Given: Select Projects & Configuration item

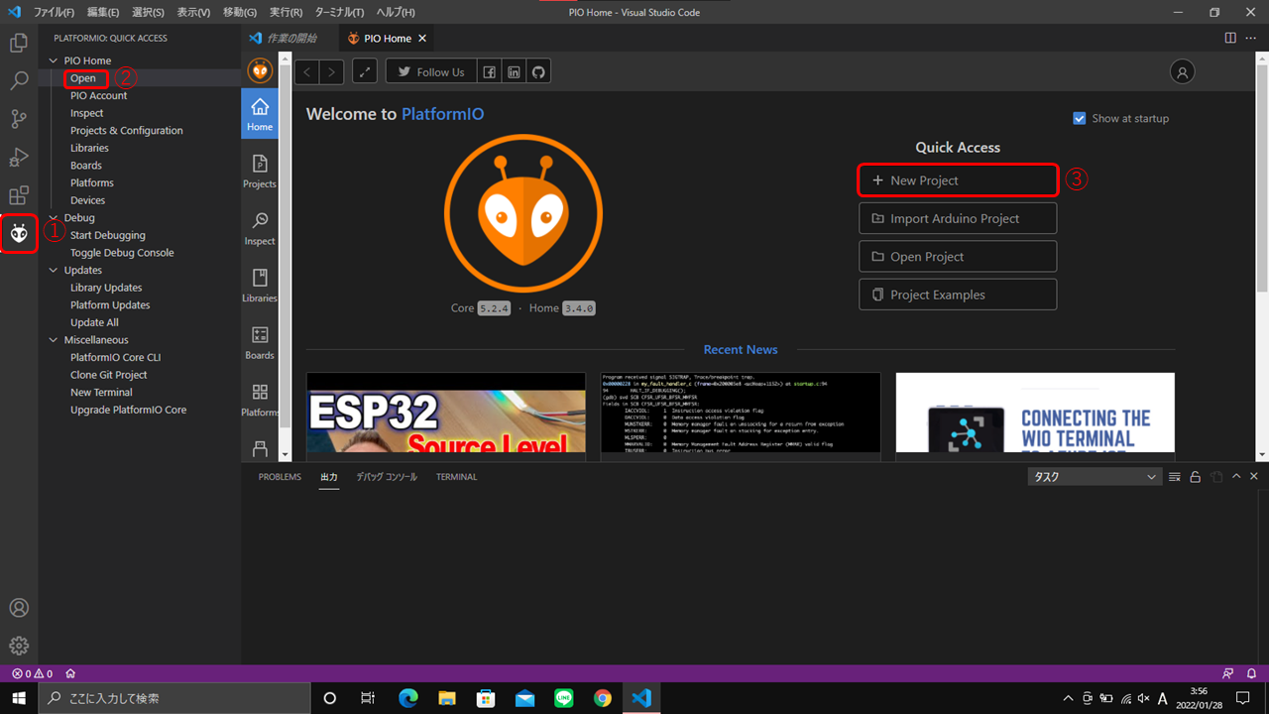Looking at the screenshot, I should (126, 131).
